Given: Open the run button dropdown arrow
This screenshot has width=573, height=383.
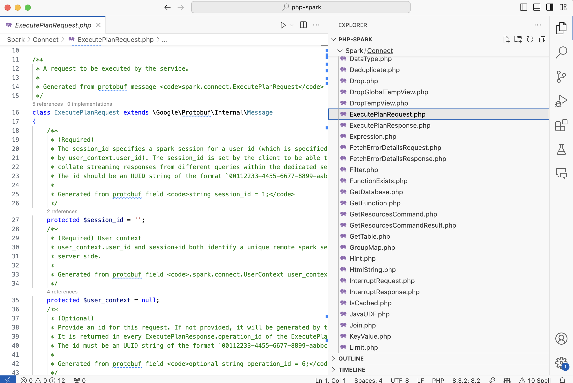Looking at the screenshot, I should pos(292,25).
